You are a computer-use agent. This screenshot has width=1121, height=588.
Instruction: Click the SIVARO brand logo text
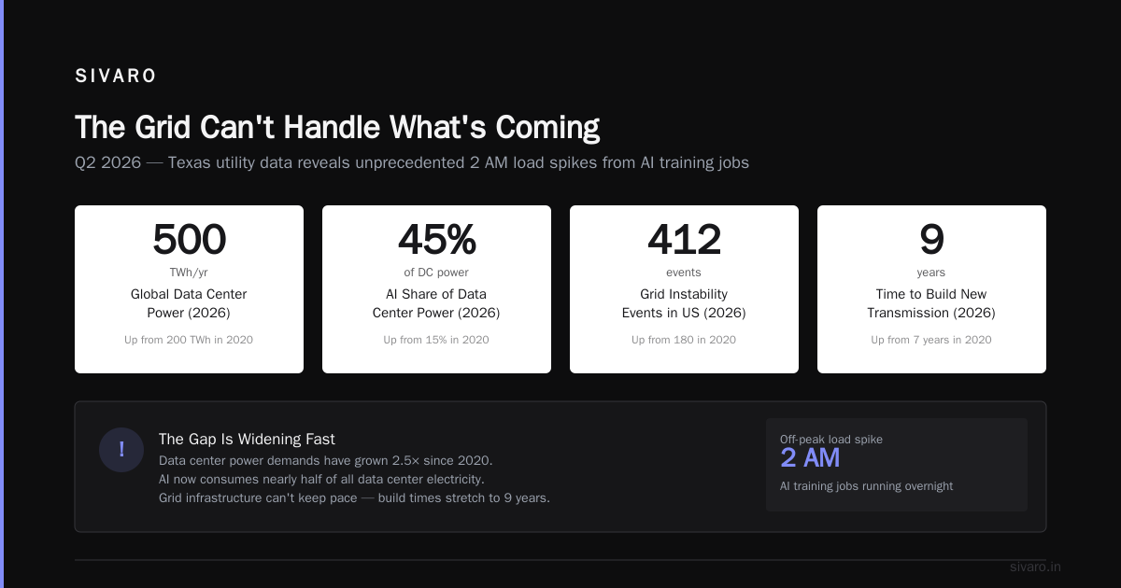(116, 77)
